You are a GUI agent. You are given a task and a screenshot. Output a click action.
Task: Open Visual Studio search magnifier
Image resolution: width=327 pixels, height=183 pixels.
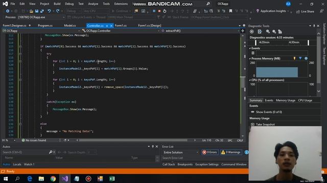(x=208, y=4)
